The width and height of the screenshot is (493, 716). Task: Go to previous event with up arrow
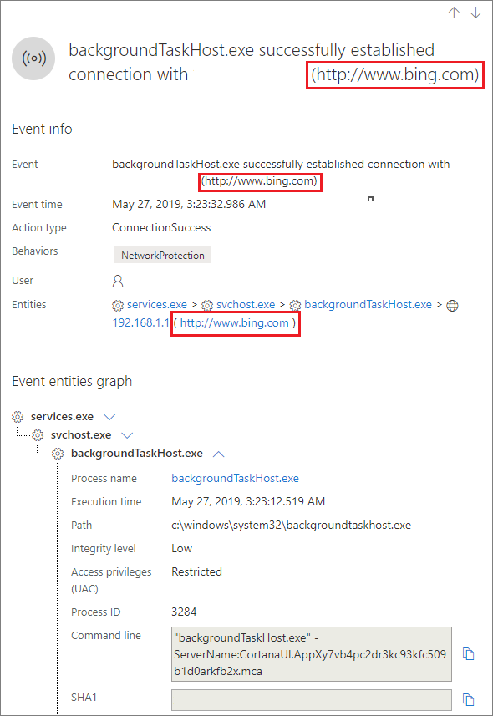454,13
